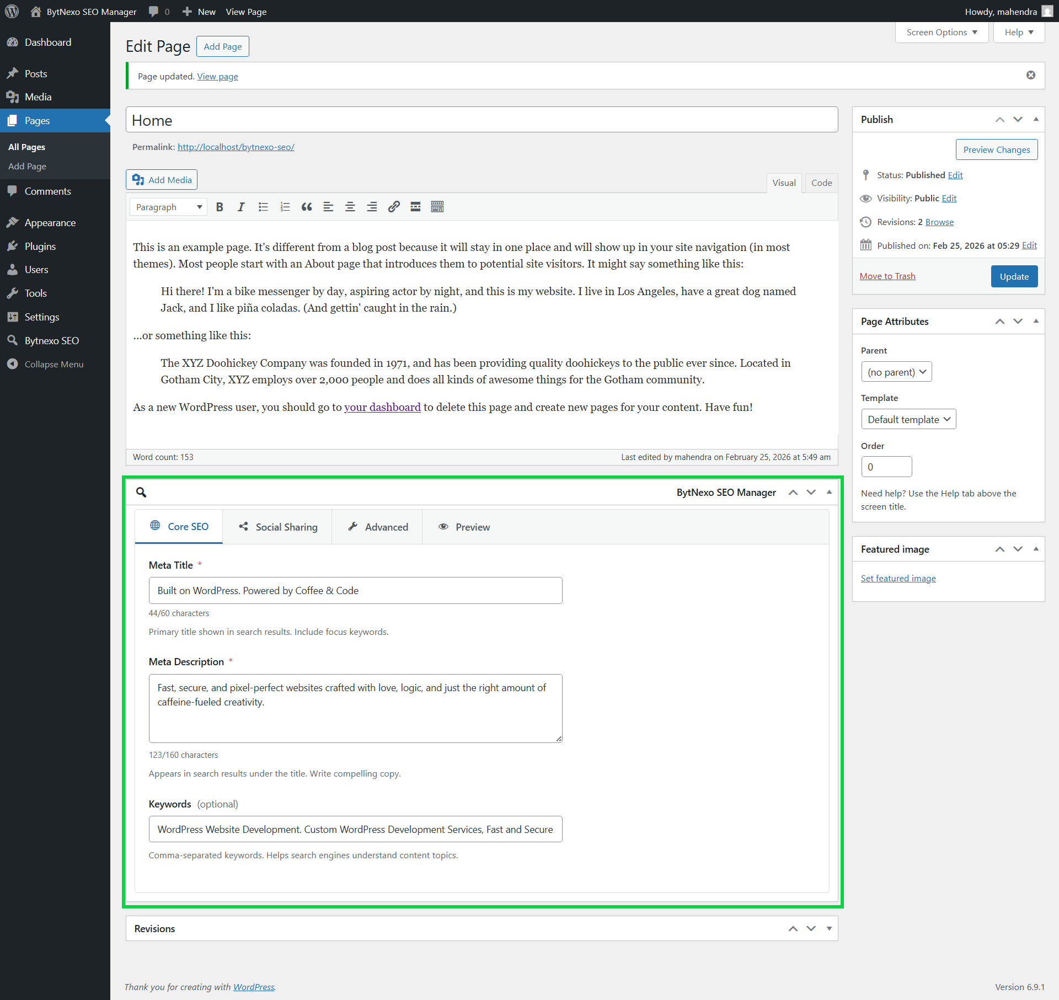Insert a Read More tag
The height and width of the screenshot is (1000, 1059).
[x=415, y=207]
